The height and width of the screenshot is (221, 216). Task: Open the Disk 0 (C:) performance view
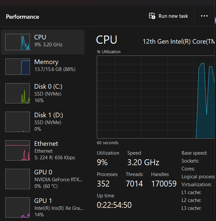point(48,93)
